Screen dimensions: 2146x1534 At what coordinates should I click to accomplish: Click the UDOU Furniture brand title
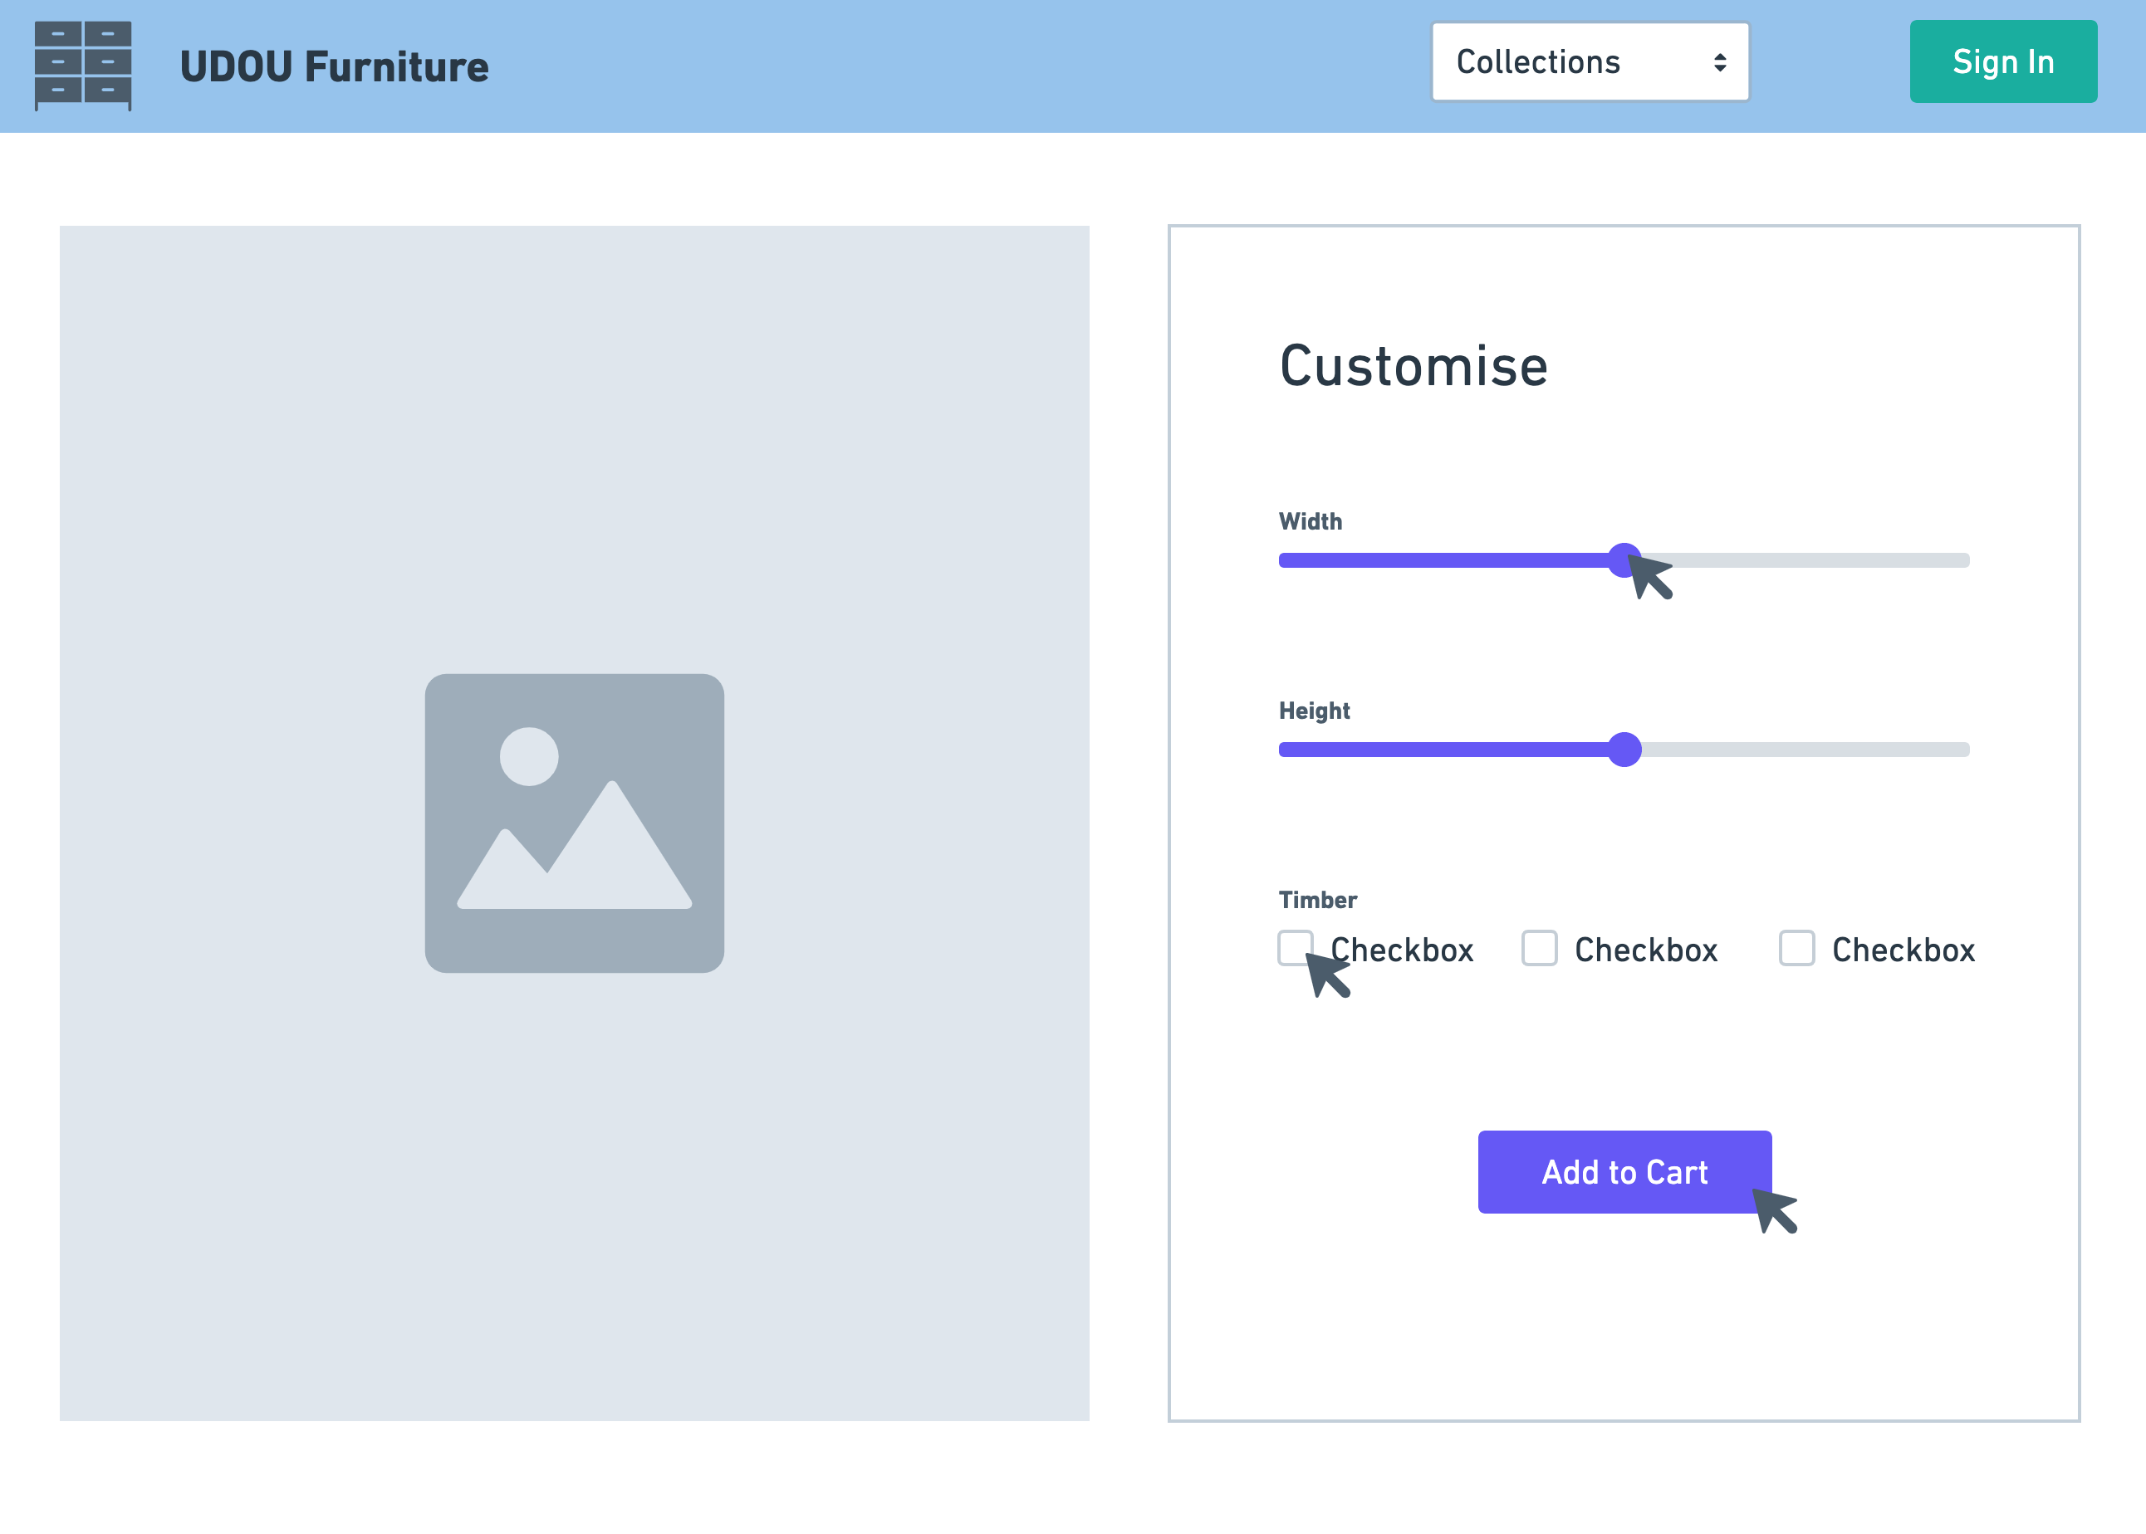[334, 67]
